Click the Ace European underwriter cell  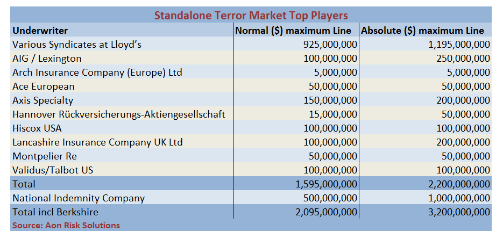[44, 86]
